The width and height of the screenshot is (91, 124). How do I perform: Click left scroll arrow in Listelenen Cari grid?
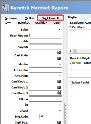70,51
